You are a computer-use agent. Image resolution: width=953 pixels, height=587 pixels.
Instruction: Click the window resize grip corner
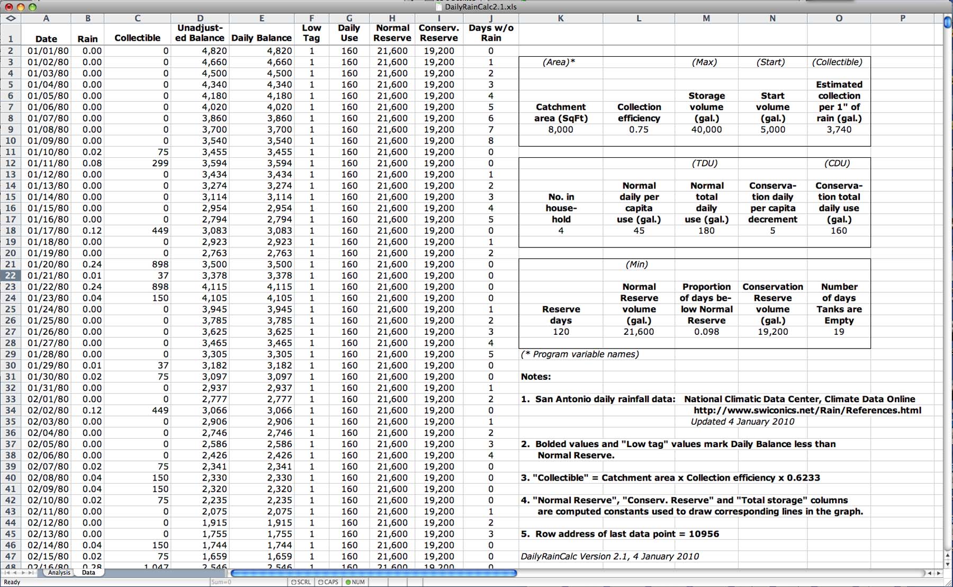948,582
